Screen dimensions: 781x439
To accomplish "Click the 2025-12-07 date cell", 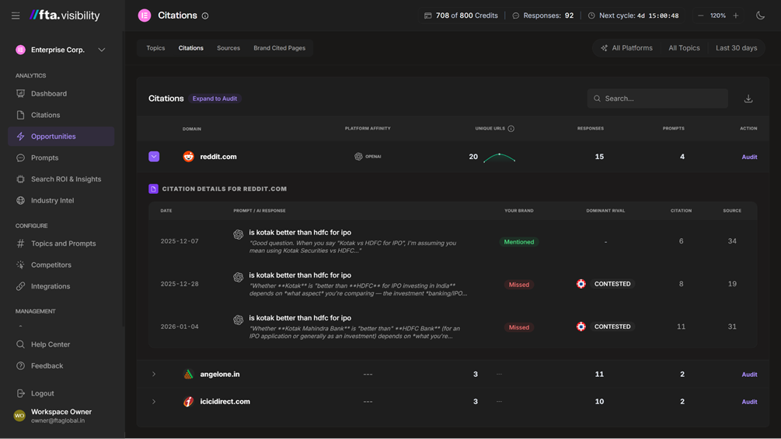I will coord(180,241).
